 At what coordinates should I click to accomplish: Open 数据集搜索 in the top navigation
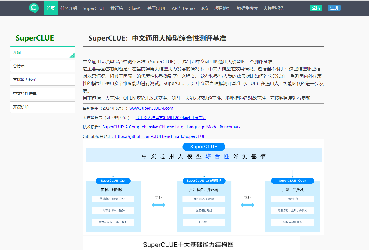[x=247, y=8]
